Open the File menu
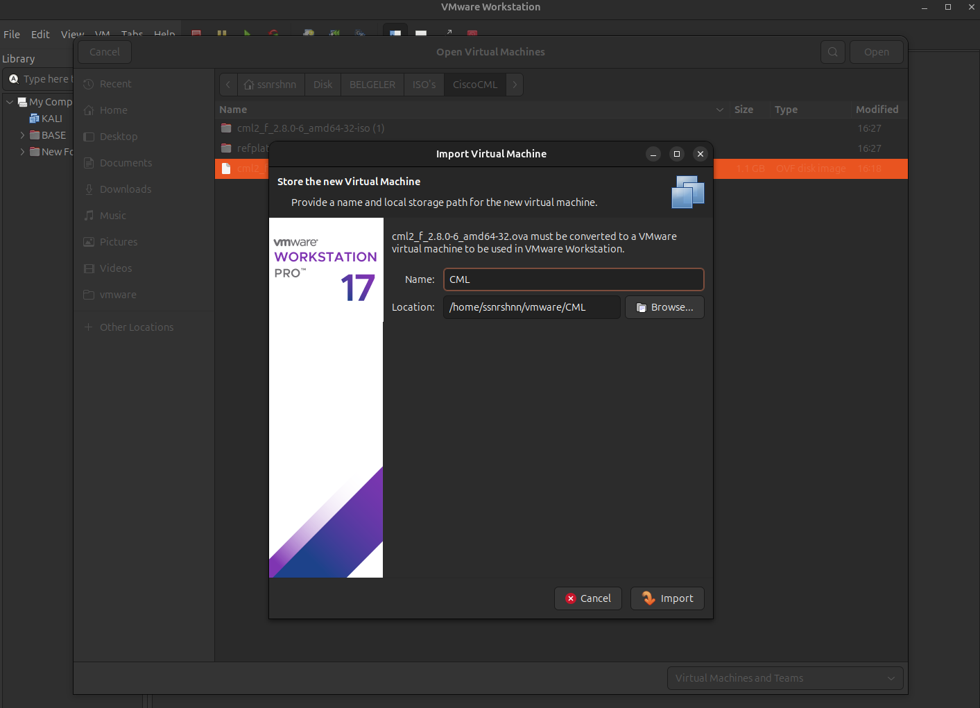This screenshot has width=980, height=708. [x=12, y=35]
